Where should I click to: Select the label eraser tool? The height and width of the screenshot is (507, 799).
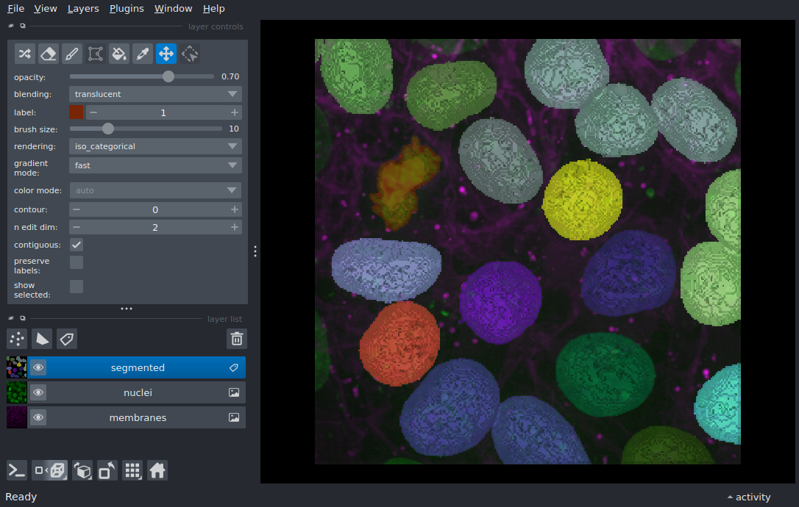pos(49,54)
